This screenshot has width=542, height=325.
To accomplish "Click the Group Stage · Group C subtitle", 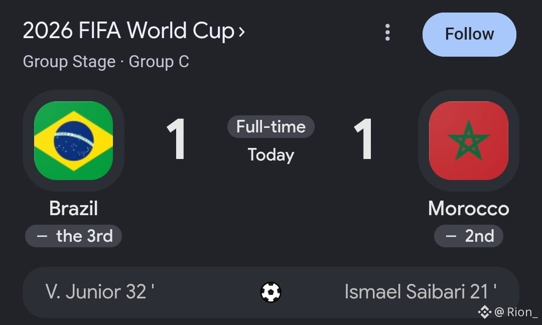I will [x=106, y=62].
